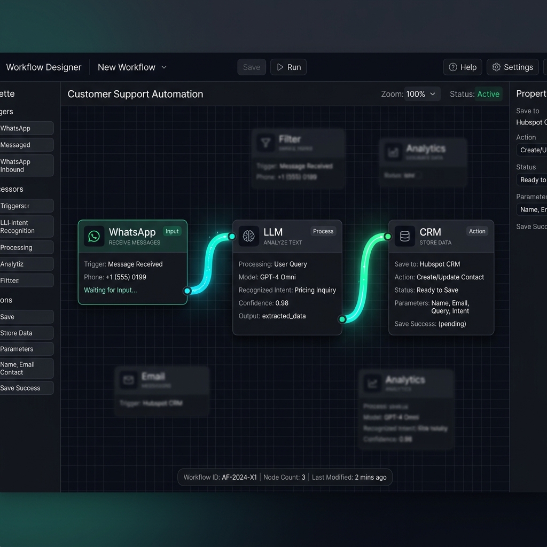Click Confidence: 0.98 in LLM node
Image resolution: width=547 pixels, height=547 pixels.
pyautogui.click(x=263, y=303)
